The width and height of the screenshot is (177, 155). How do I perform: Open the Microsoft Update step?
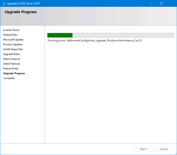point(13,40)
